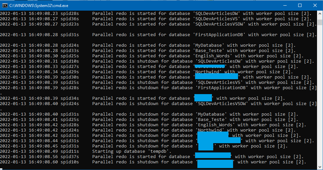Screen dimensions: 323x170
Task: Click 'SQLDevArticlesV5DW' in the spid23s line
Action: tap(220, 24)
